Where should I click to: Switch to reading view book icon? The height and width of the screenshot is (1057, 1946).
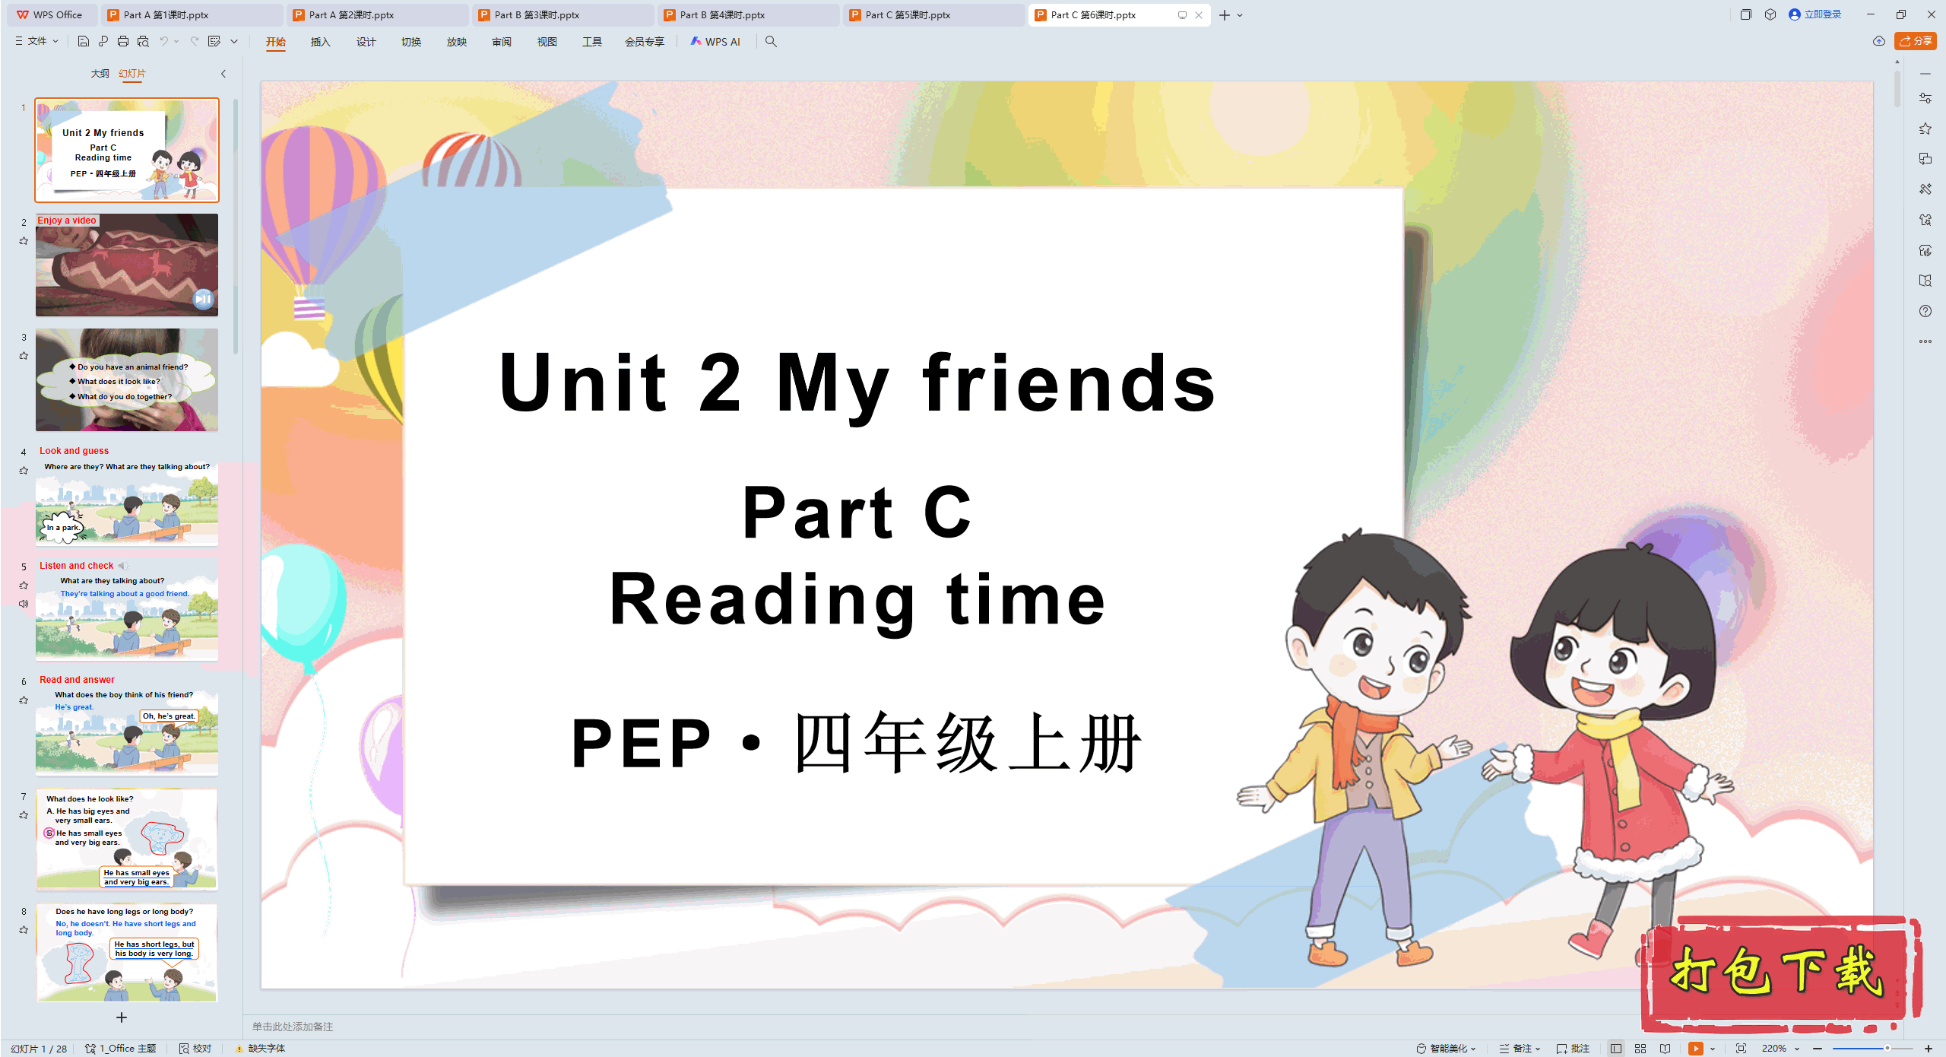click(1666, 1049)
